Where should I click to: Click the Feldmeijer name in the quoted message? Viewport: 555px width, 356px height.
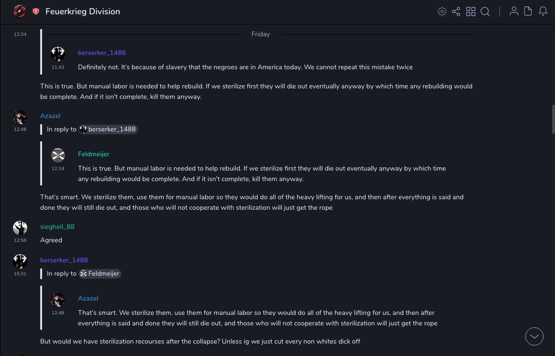[94, 154]
